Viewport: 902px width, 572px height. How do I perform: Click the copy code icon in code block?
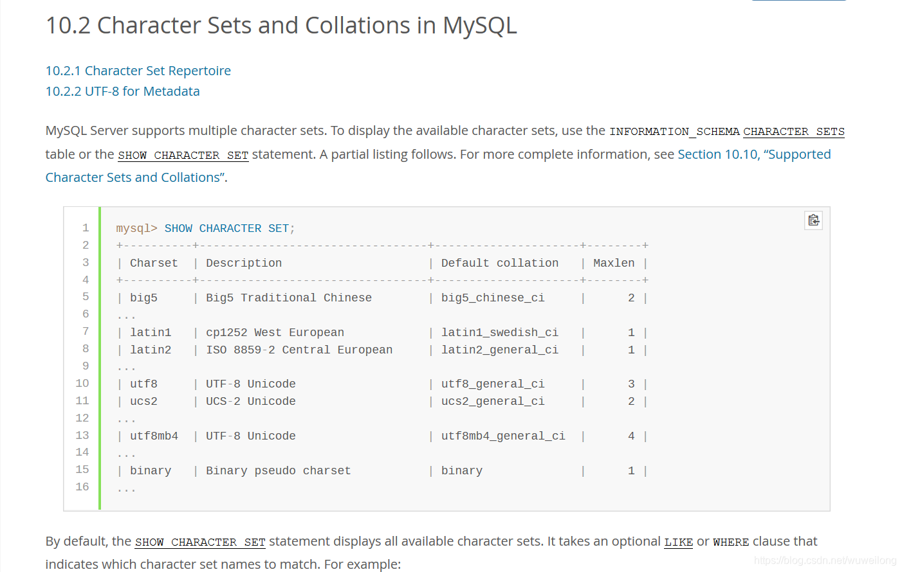point(813,220)
